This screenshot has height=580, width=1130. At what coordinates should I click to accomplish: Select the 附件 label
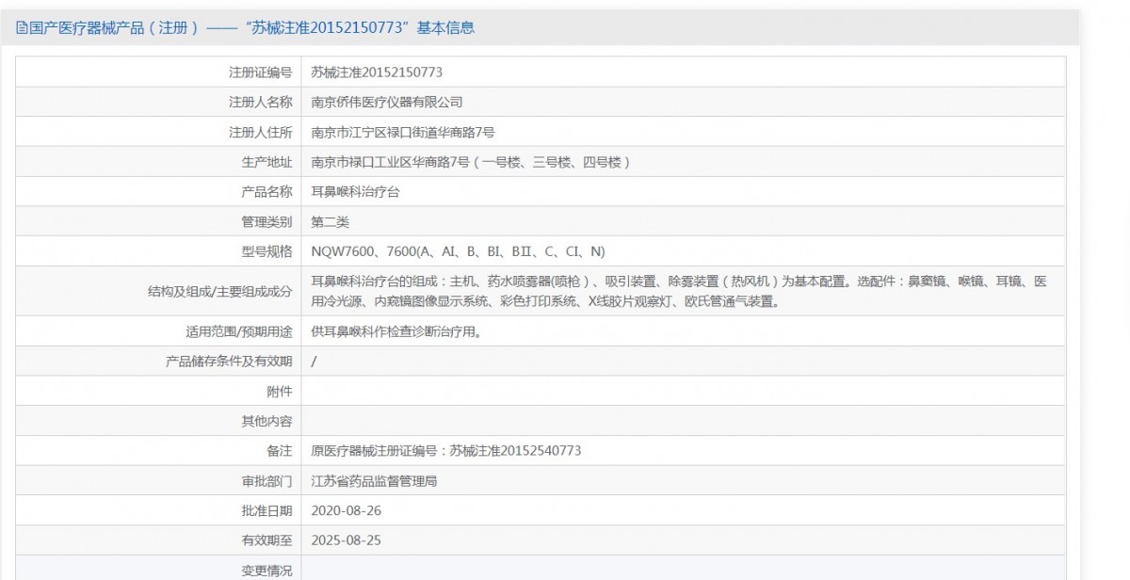pos(280,391)
